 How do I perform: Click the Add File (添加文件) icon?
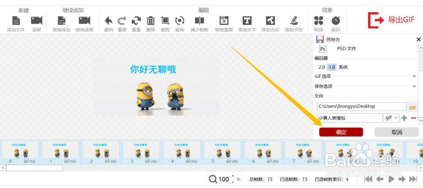tap(16, 21)
